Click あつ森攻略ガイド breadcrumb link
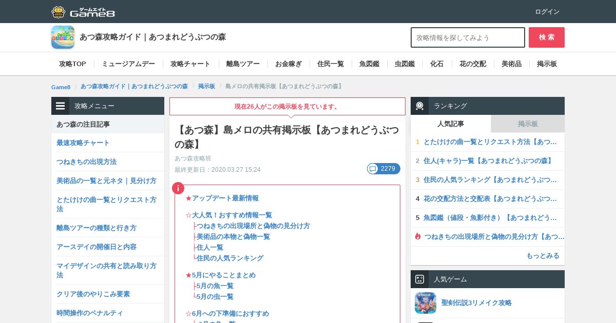 coord(134,86)
